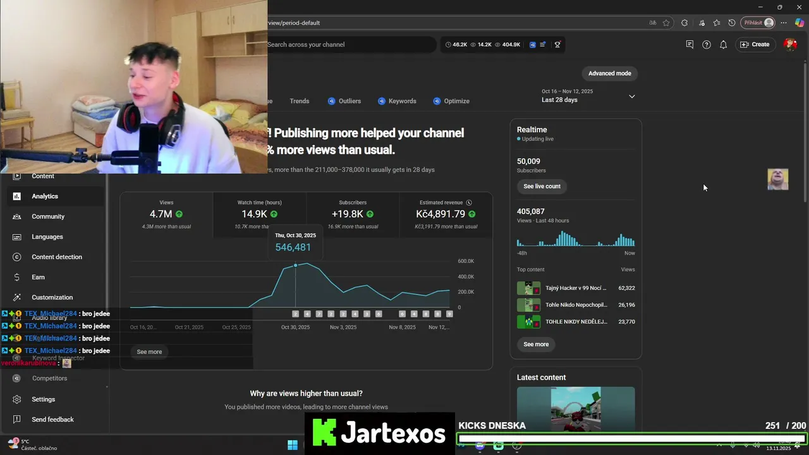The image size is (809, 455).
Task: Click the 405,087 realtime views value
Action: coord(530,212)
